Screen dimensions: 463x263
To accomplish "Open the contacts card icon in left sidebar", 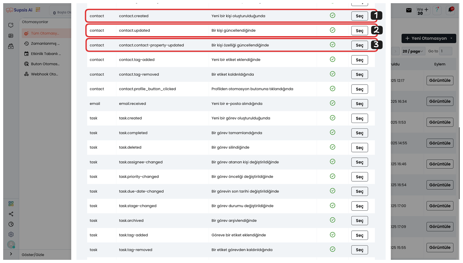I will 11,36.
